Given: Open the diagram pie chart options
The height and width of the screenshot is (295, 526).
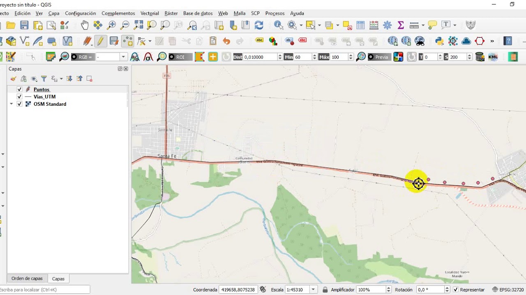Looking at the screenshot, I should (273, 41).
